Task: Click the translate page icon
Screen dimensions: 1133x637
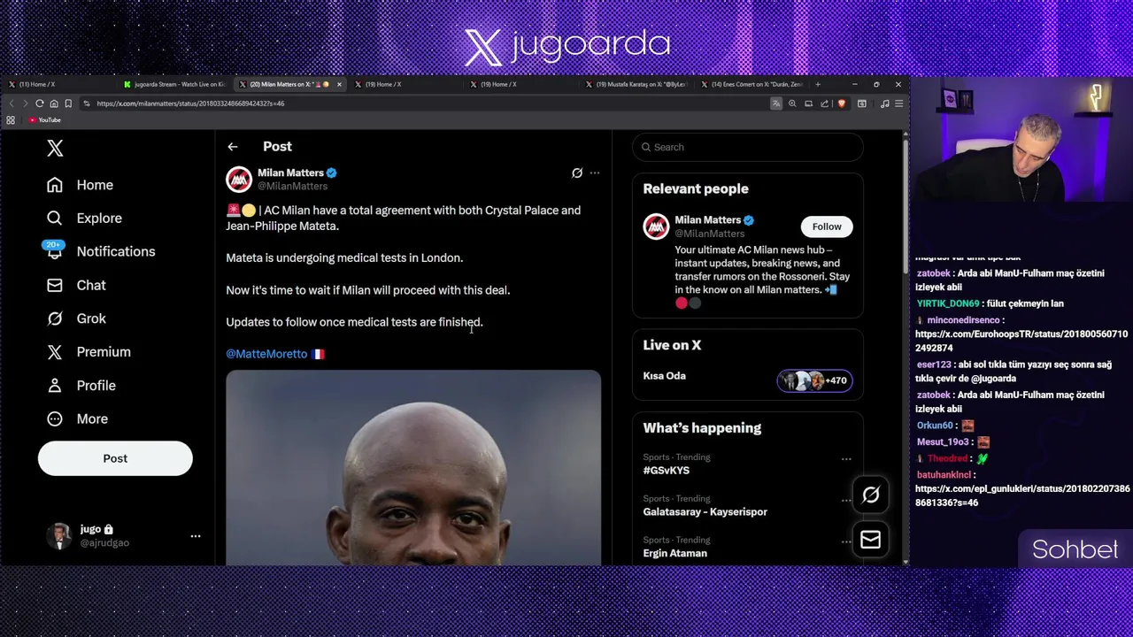Action: pos(776,104)
